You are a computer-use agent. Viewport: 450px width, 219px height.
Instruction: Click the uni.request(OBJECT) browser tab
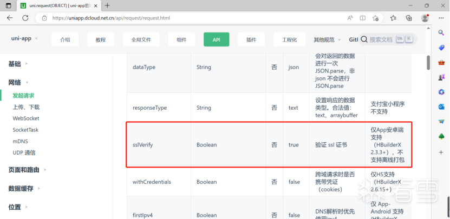click(59, 5)
